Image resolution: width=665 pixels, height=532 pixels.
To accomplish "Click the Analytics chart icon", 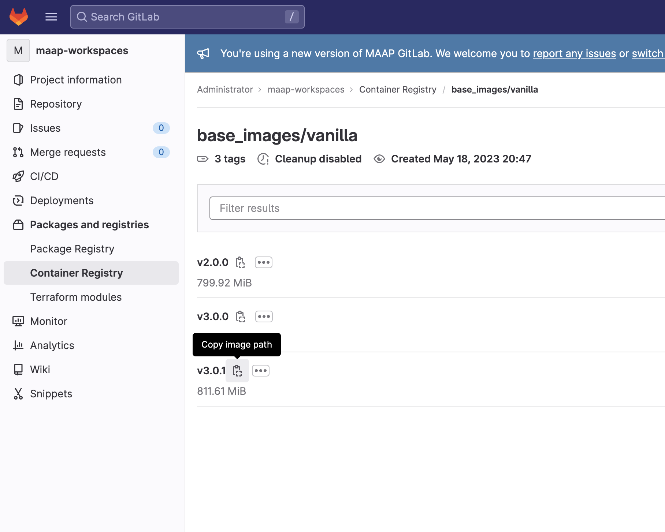I will [x=18, y=345].
